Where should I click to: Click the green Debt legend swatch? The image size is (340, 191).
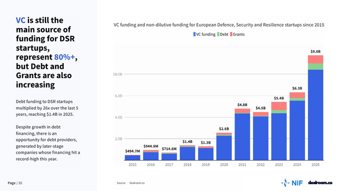[218, 34]
